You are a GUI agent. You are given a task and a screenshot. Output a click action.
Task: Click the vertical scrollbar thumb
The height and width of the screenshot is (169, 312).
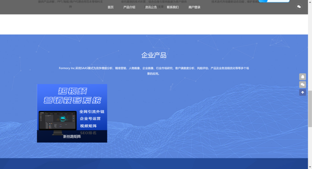coord(310,109)
